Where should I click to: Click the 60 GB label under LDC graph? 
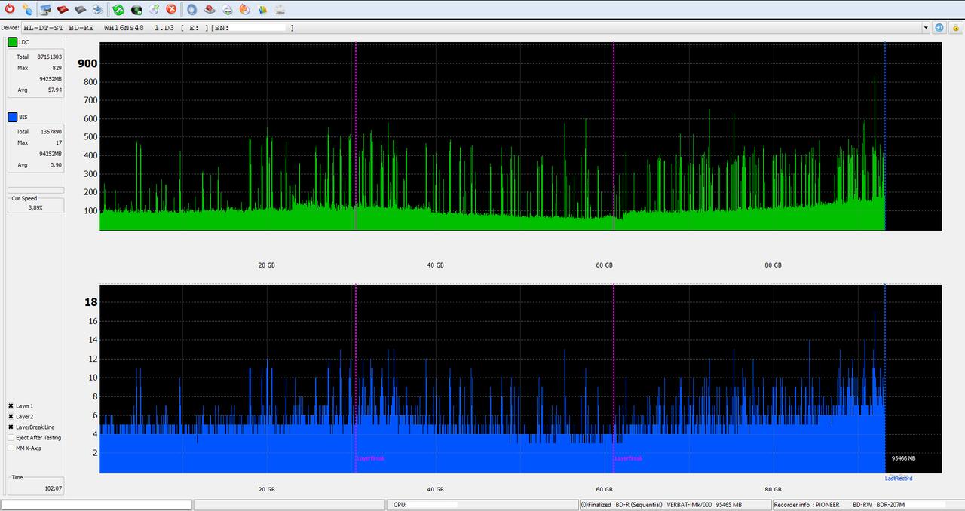click(x=604, y=265)
